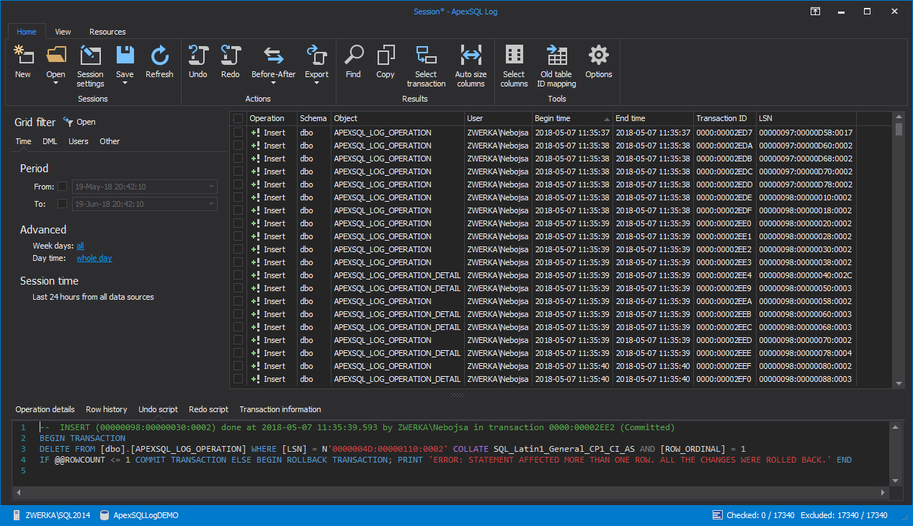This screenshot has width=913, height=526.
Task: Check the row with Transaction ID 0000:00002EDB
Action: [238, 159]
